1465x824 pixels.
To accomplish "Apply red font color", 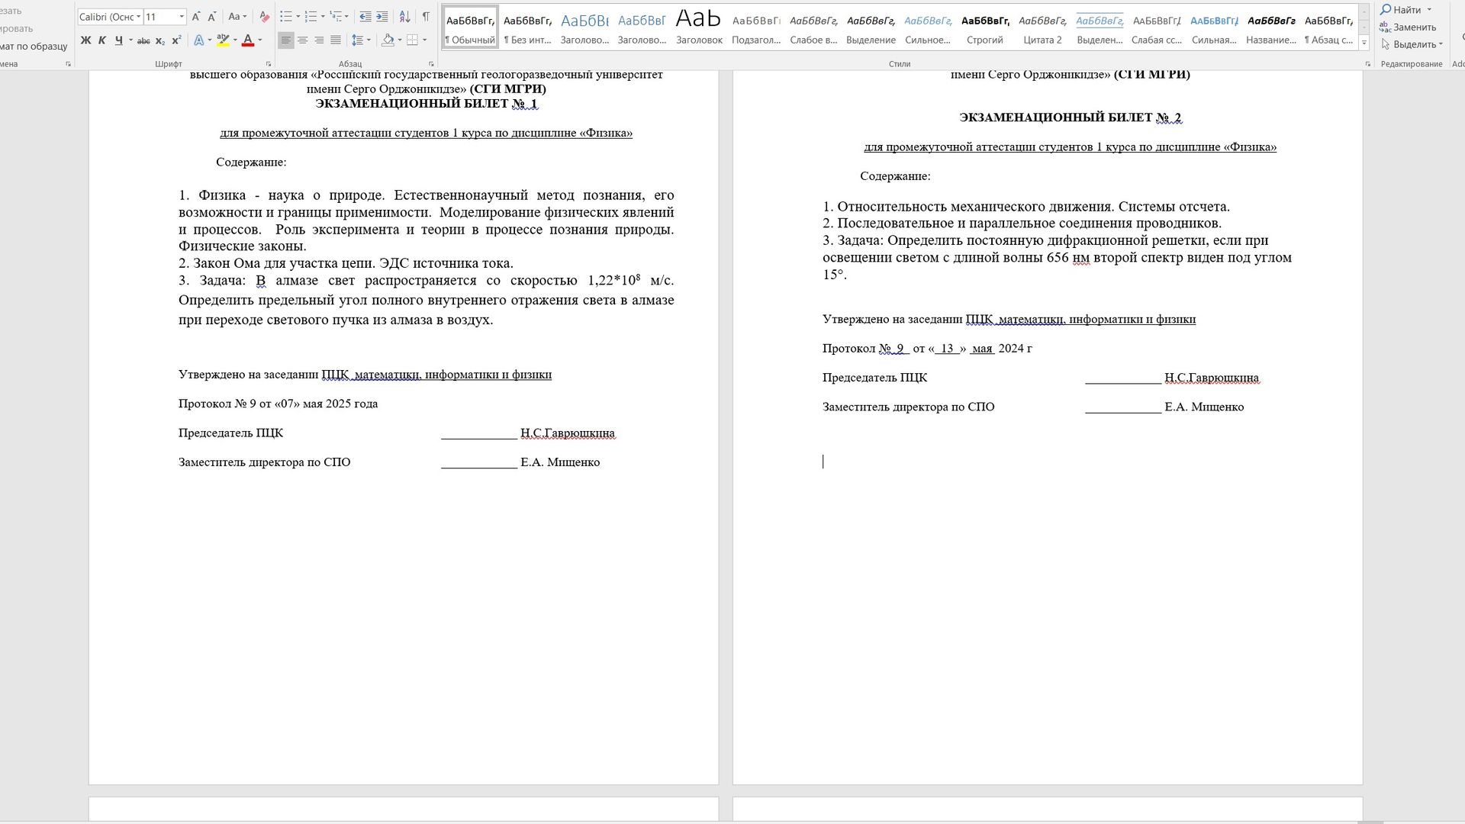I will tap(248, 40).
